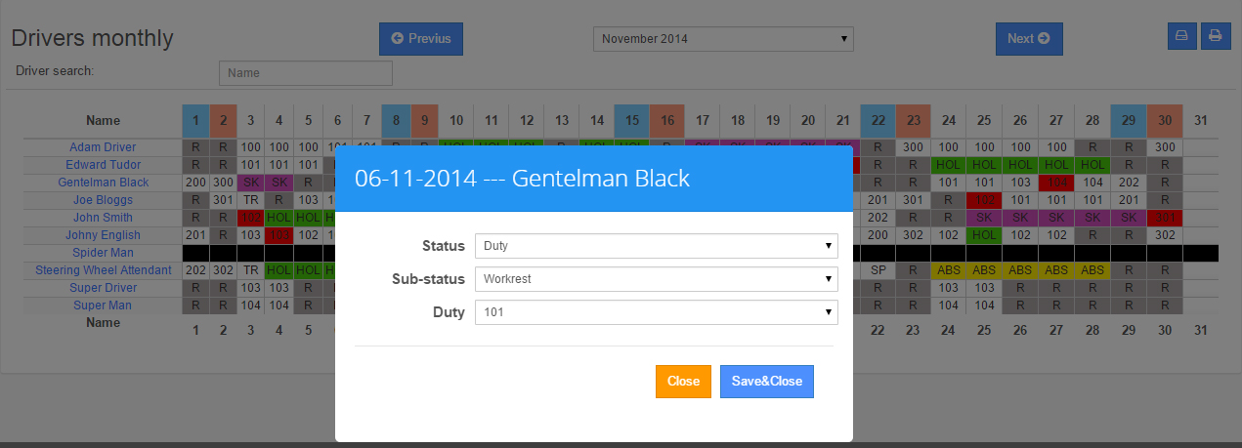Viewport: 1242px width, 448px height.
Task: Click the hard drive save icon button
Action: (x=1181, y=36)
